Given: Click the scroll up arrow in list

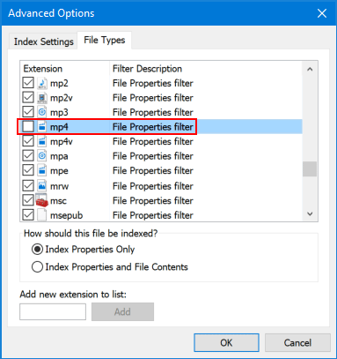Looking at the screenshot, I should click(x=310, y=69).
